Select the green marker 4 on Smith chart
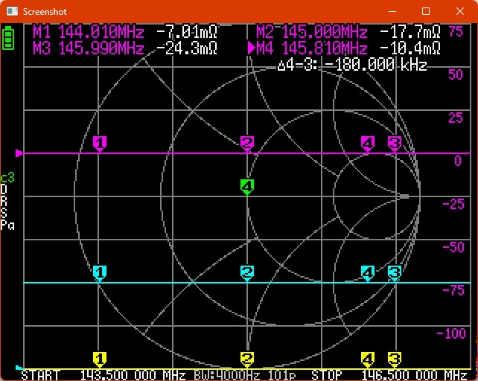Screen dimensions: 478x381 247,186
